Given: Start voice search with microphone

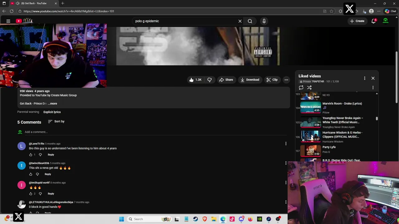Looking at the screenshot, I should click(264, 21).
